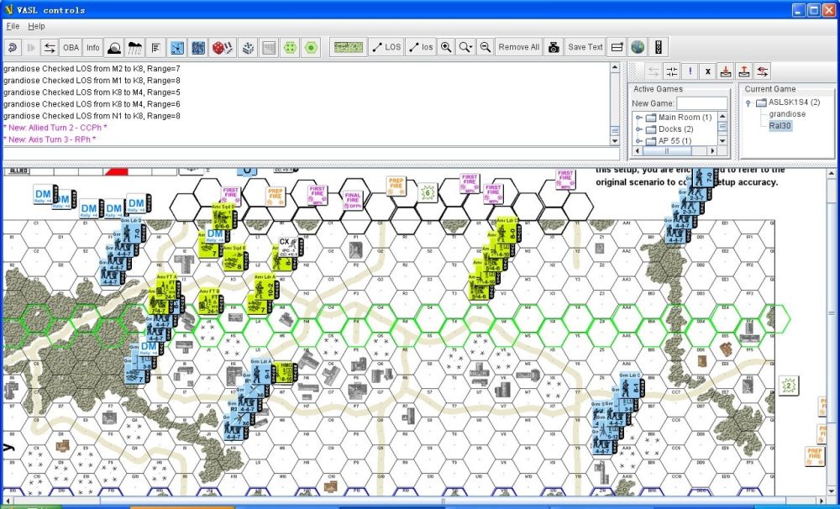The height and width of the screenshot is (509, 840).
Task: Click the blue textured map overlay icon
Action: (198, 47)
